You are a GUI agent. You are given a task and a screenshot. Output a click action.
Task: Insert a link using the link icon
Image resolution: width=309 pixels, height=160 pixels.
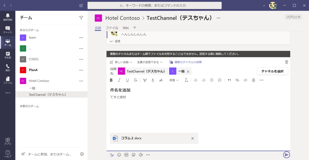(237, 80)
